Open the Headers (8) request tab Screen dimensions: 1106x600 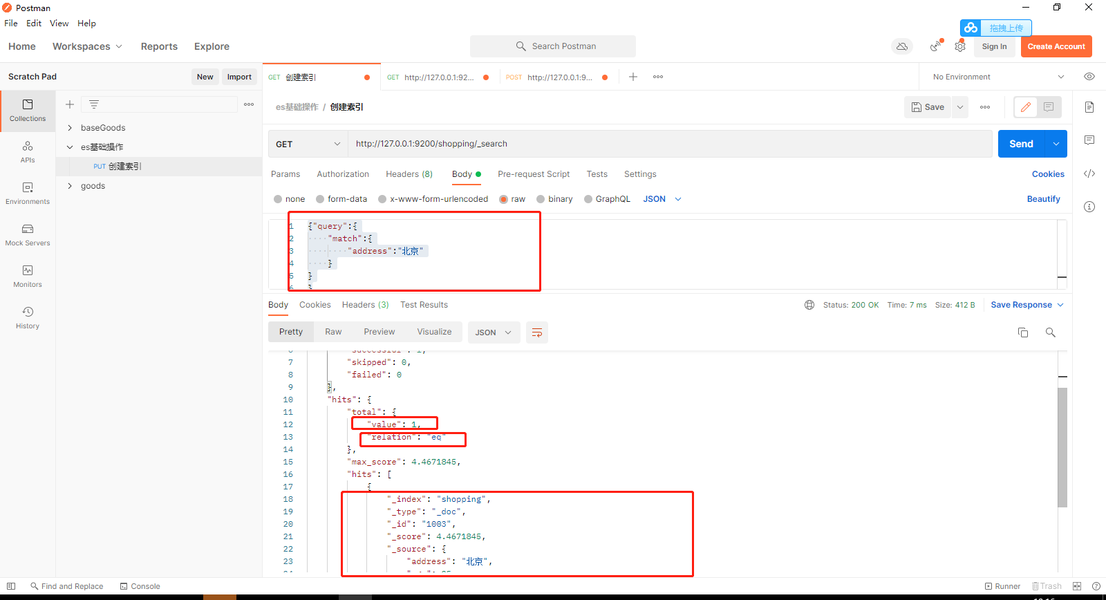[x=409, y=174]
